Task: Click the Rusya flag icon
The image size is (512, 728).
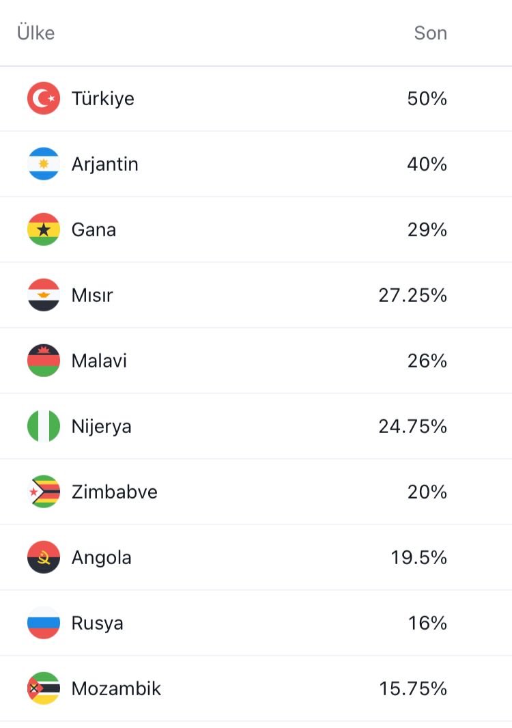Action: 44,623
